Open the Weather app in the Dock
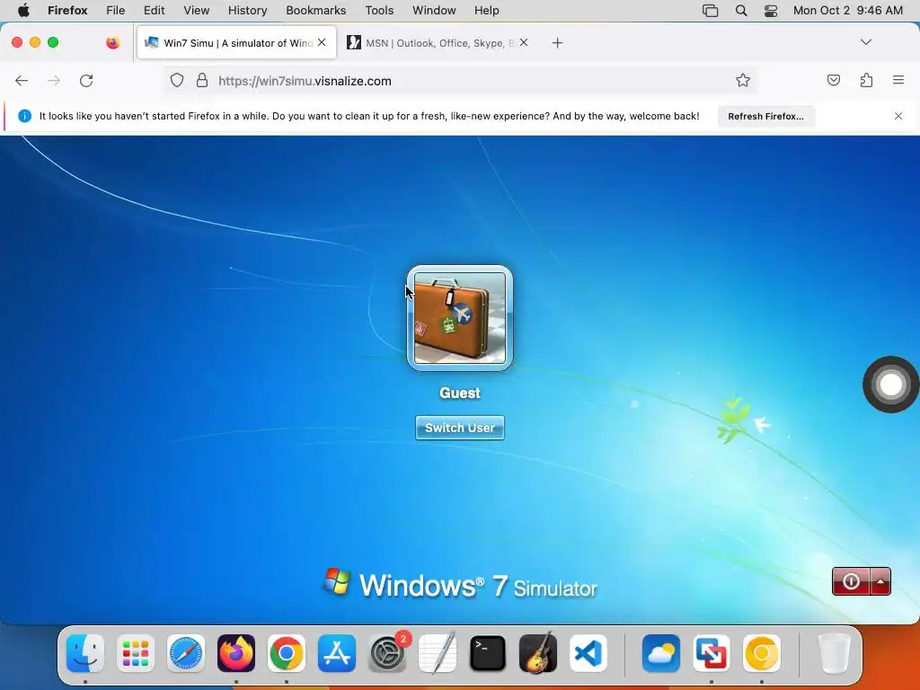This screenshot has height=690, width=920. [661, 653]
